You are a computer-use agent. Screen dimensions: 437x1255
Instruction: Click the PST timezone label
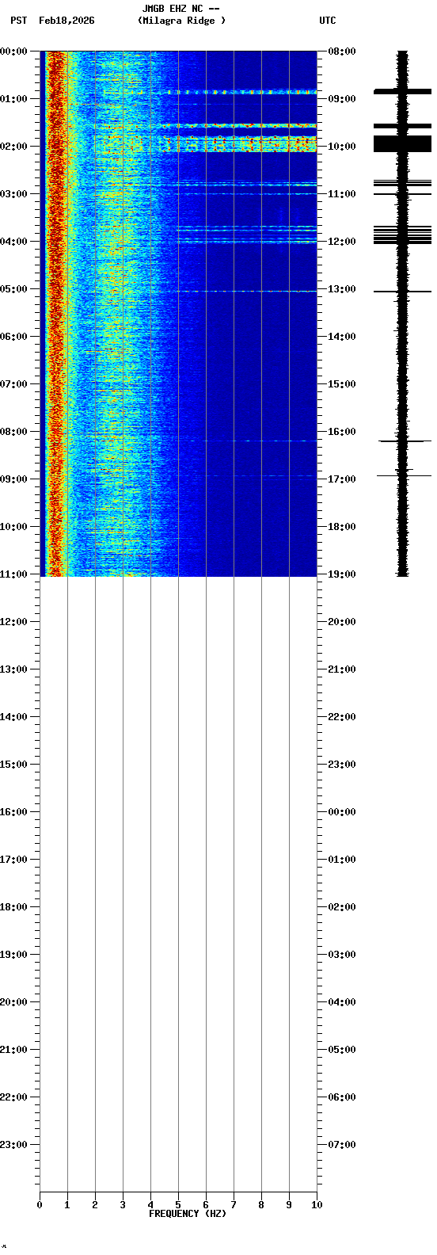point(19,21)
